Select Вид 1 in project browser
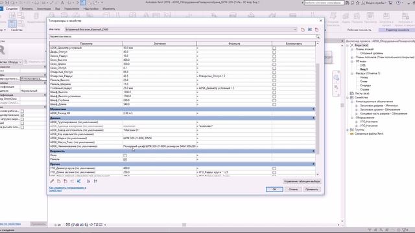415x233 pixels. 364,69
